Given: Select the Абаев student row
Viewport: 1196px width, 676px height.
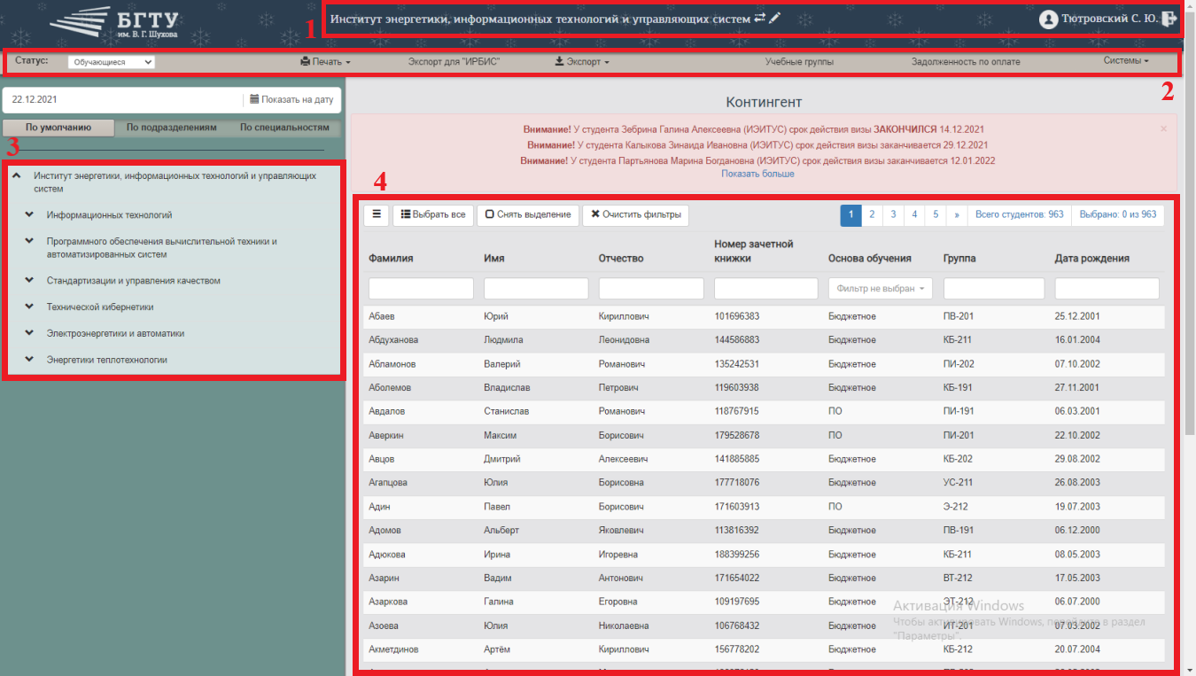Looking at the screenshot, I should (x=764, y=316).
